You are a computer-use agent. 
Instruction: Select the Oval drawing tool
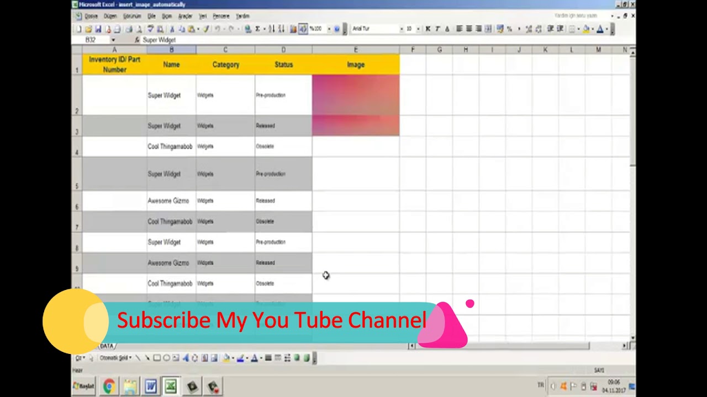(166, 358)
